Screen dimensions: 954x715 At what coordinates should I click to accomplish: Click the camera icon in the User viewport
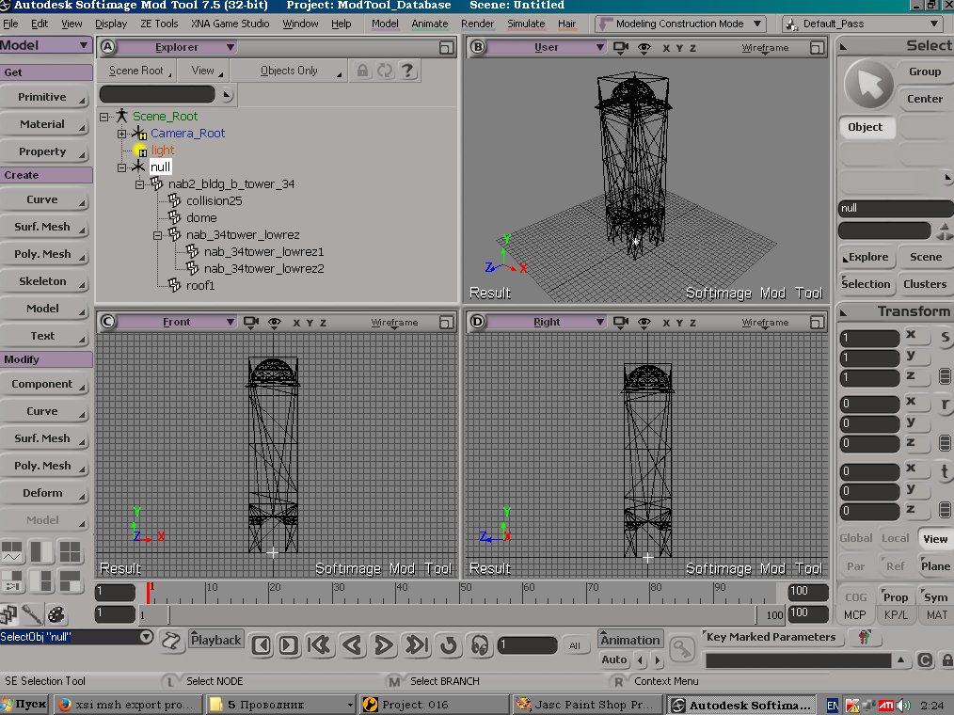621,47
